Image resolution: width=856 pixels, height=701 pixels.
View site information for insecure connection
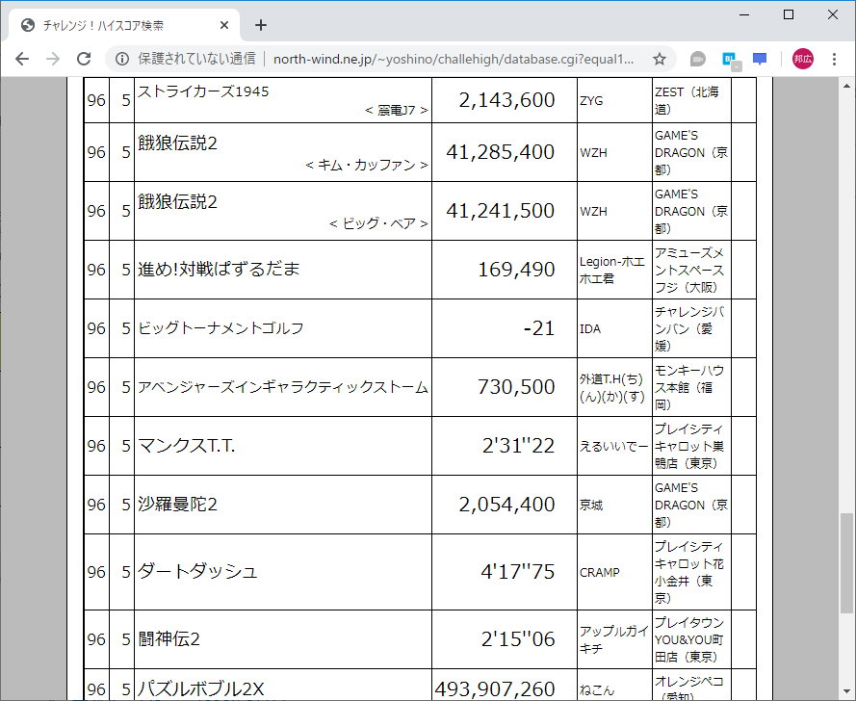tap(122, 59)
